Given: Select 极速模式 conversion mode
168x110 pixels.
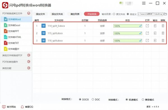Looking at the screenshot, I should click(x=127, y=100).
